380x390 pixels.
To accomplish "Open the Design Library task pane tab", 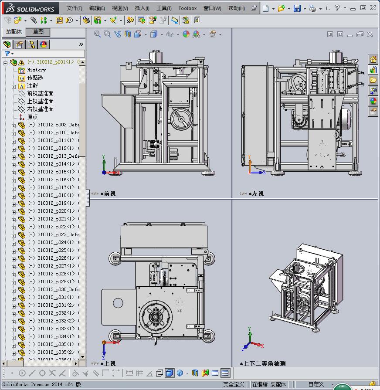I will (373, 70).
